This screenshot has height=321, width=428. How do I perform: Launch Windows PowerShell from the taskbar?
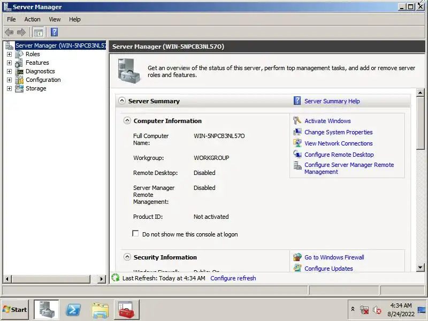pos(73,310)
